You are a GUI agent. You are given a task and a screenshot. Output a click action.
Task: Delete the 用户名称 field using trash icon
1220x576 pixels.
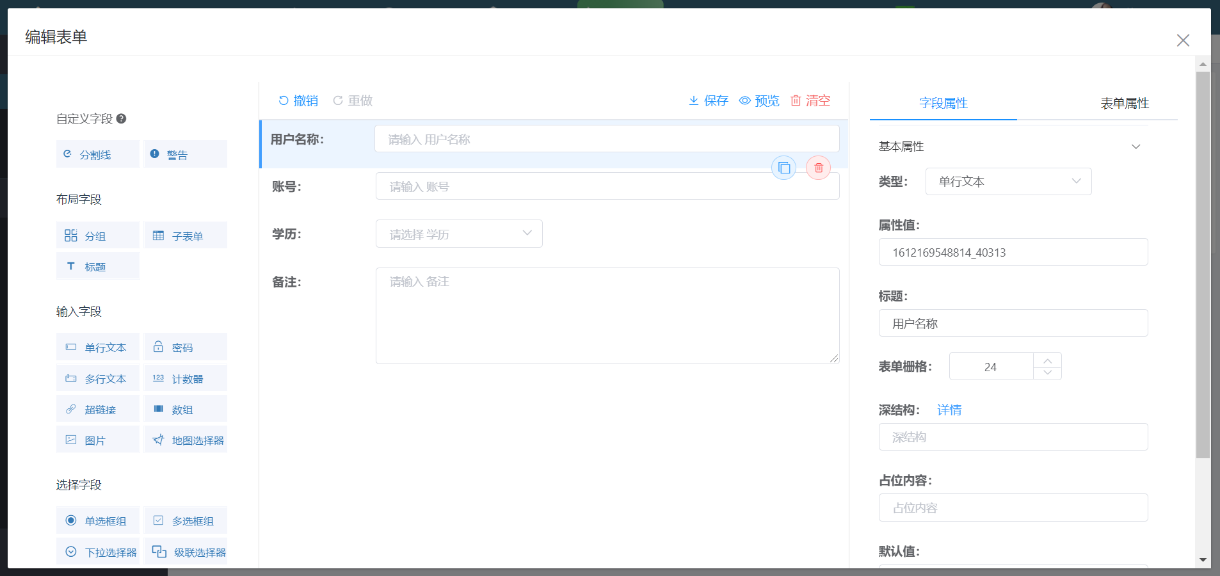[x=818, y=168]
